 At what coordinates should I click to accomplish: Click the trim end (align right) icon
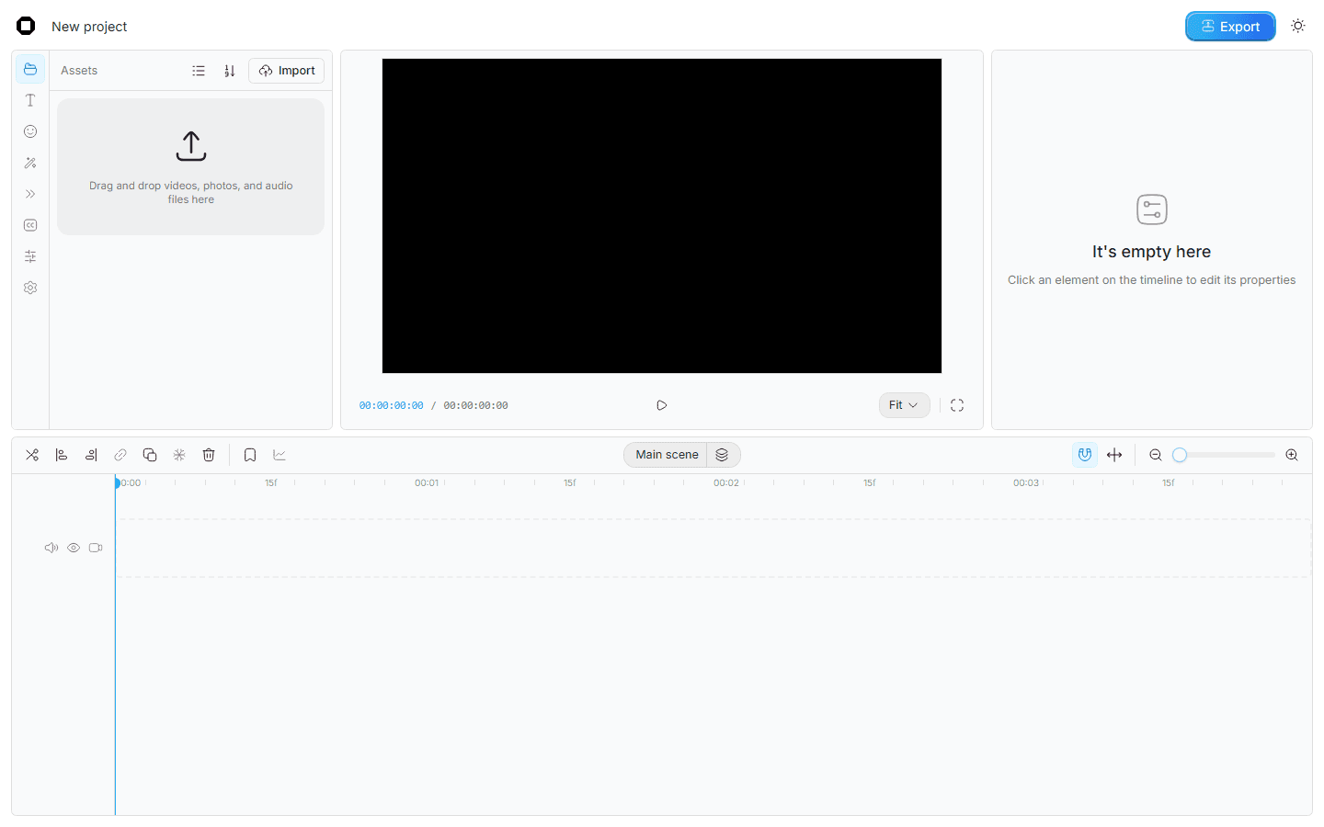click(91, 455)
